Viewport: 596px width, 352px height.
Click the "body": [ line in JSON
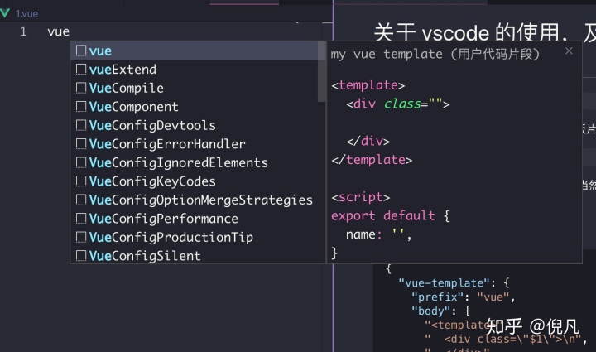click(x=441, y=311)
